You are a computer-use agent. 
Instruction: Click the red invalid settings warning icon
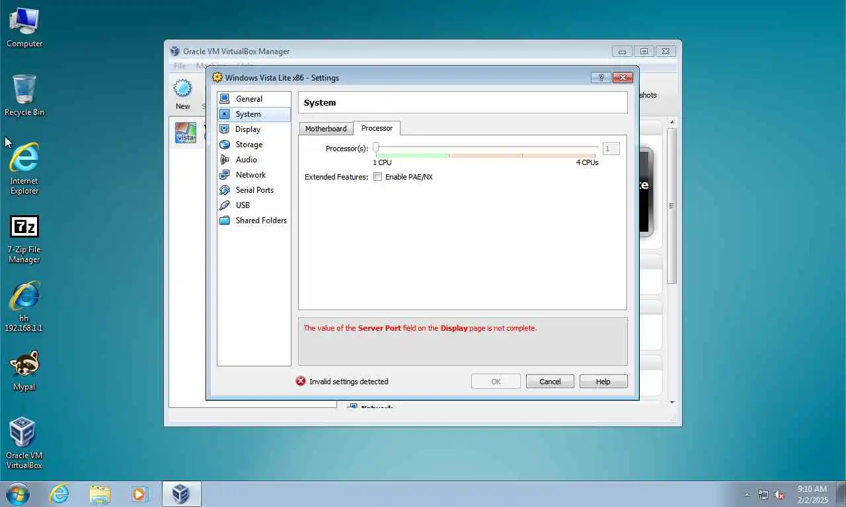tap(301, 381)
